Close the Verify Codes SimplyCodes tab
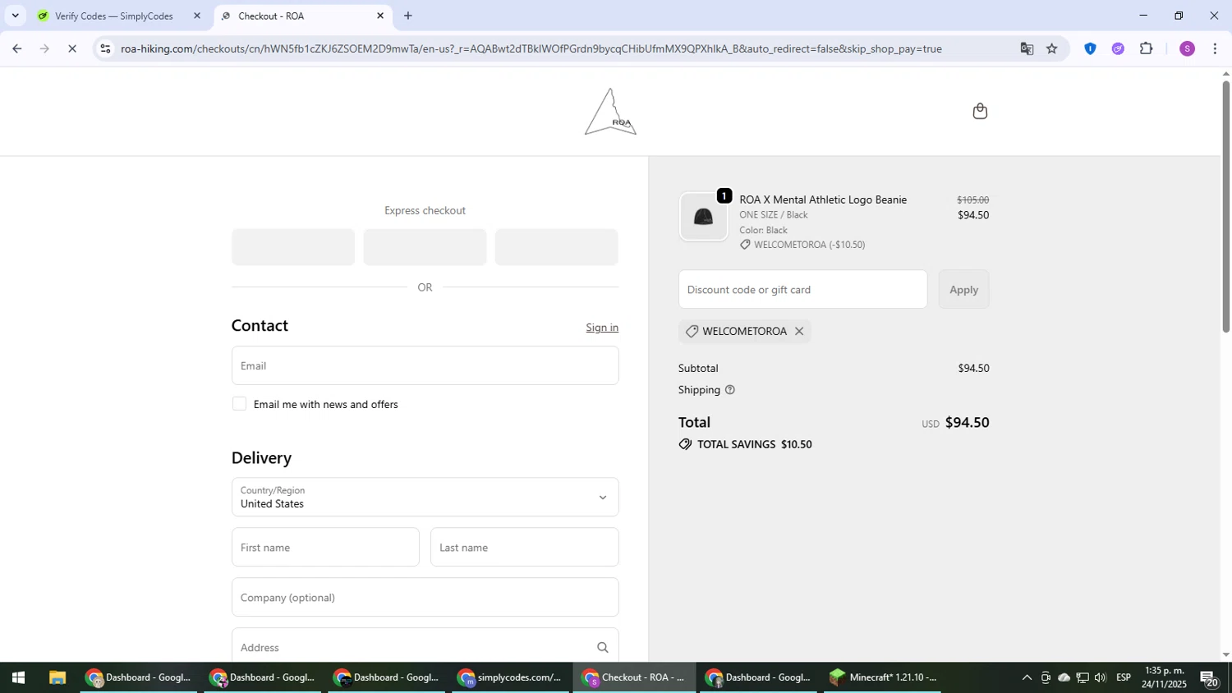The width and height of the screenshot is (1232, 693). coord(196,16)
